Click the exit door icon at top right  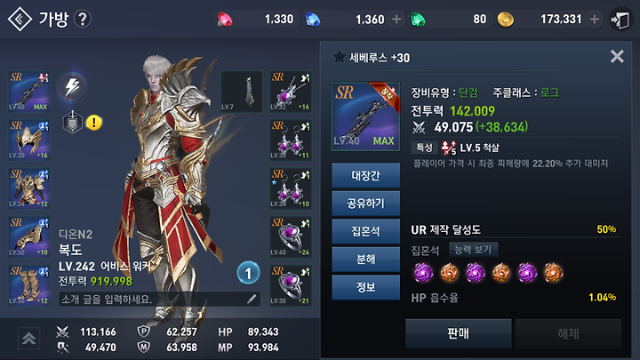[x=620, y=20]
